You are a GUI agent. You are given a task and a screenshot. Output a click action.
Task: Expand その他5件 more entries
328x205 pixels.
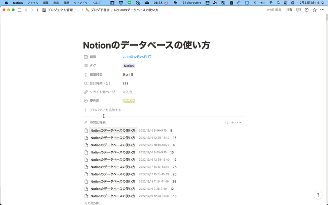click(x=93, y=203)
